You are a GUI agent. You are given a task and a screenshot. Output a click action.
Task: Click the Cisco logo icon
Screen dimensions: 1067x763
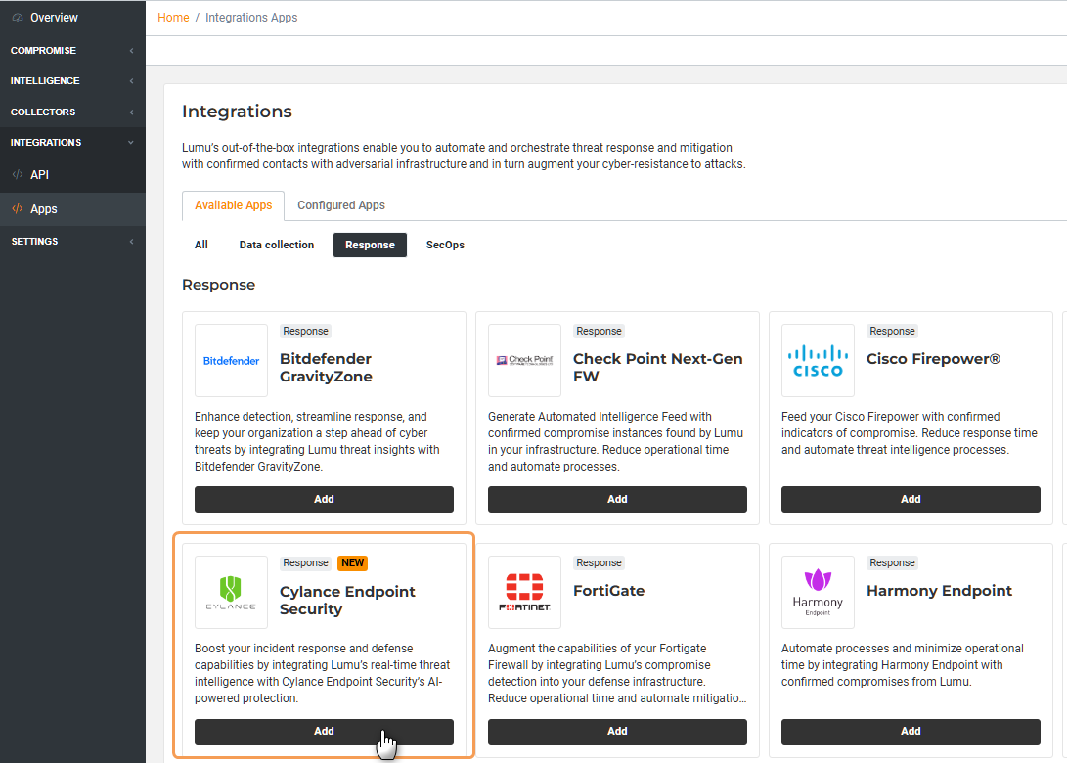click(x=818, y=360)
